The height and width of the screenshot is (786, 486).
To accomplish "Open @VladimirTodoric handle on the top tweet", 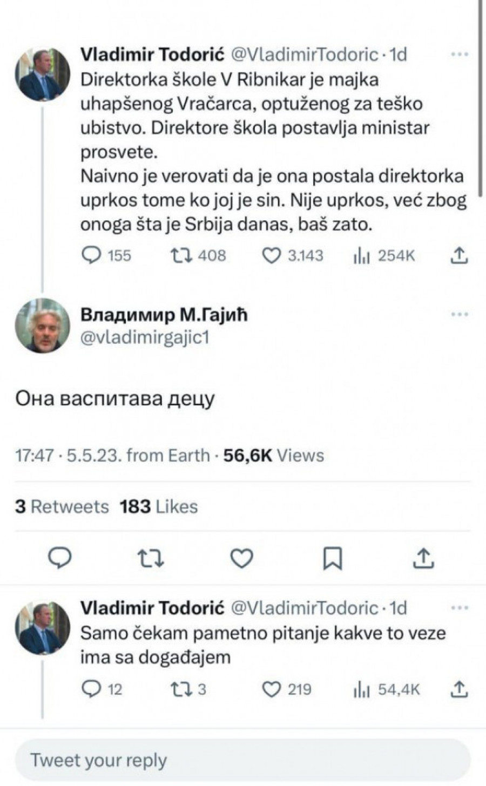I will (305, 55).
